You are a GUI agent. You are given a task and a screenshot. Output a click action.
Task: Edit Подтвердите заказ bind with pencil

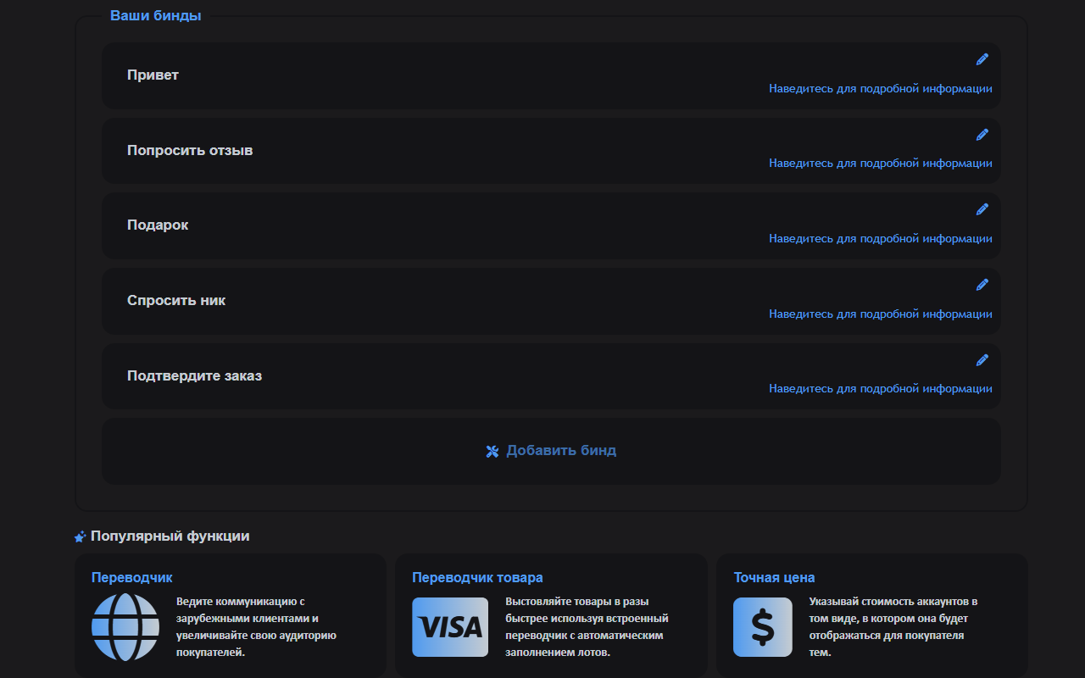pos(982,360)
